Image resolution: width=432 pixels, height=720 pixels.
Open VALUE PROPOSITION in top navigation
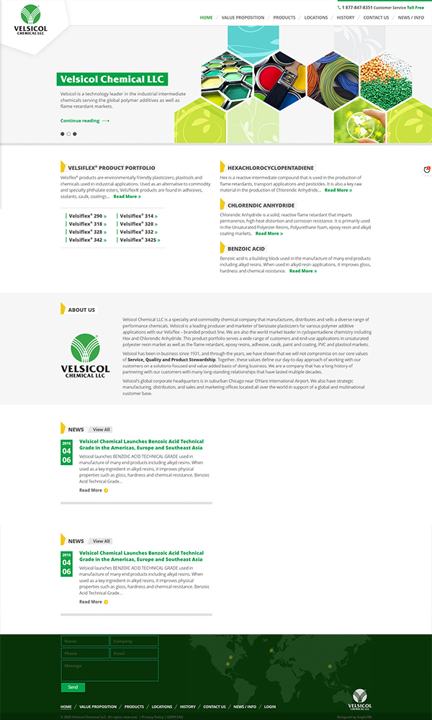click(243, 17)
